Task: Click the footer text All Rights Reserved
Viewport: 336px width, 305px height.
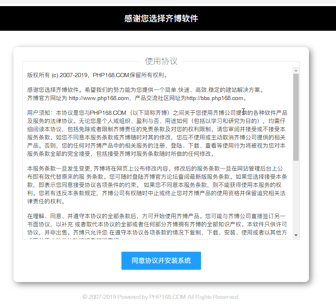Action: (x=213, y=297)
